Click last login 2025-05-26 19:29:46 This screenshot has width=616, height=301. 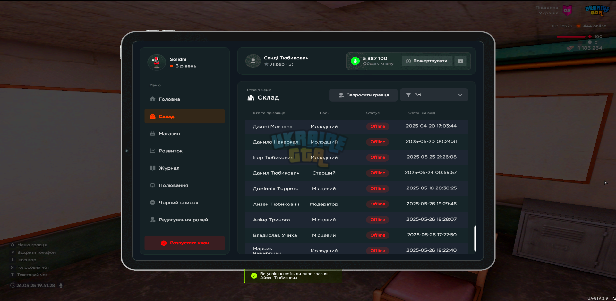432,204
